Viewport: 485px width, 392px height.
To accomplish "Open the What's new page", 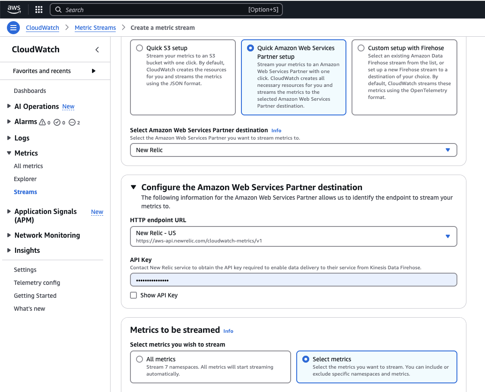I will (x=29, y=308).
